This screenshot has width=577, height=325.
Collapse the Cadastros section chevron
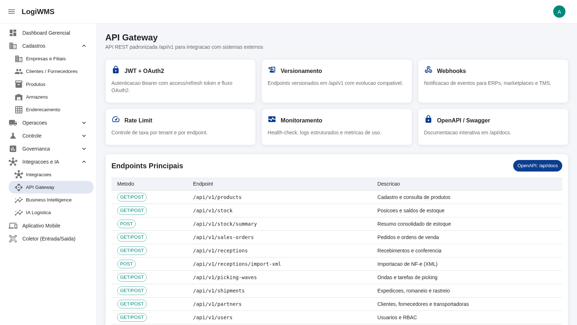click(x=84, y=46)
